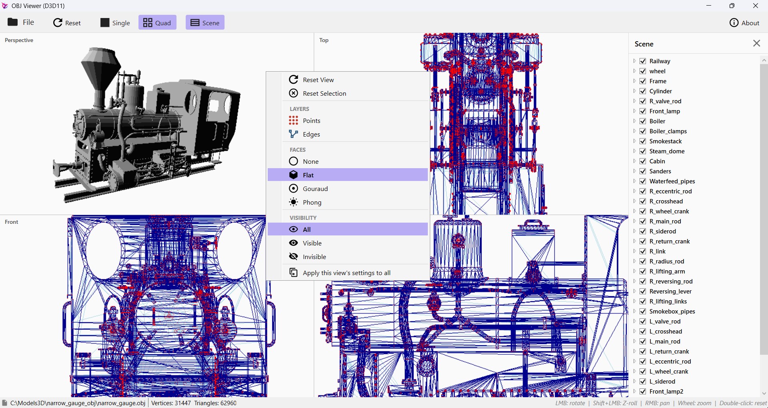Close the Scene panel
Viewport: 768px width, 408px height.
[x=756, y=43]
